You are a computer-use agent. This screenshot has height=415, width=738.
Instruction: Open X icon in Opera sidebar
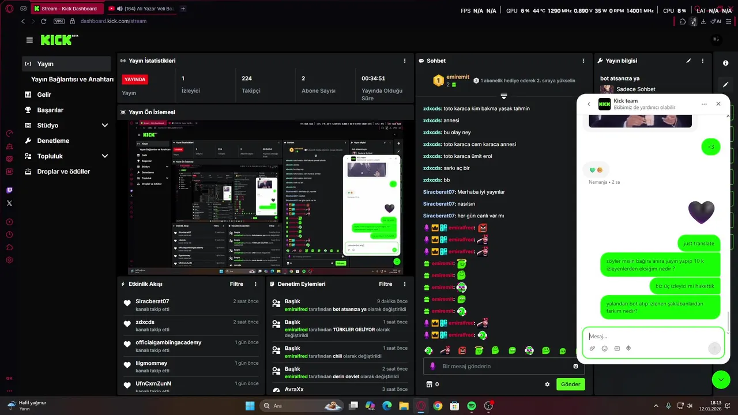click(9, 203)
